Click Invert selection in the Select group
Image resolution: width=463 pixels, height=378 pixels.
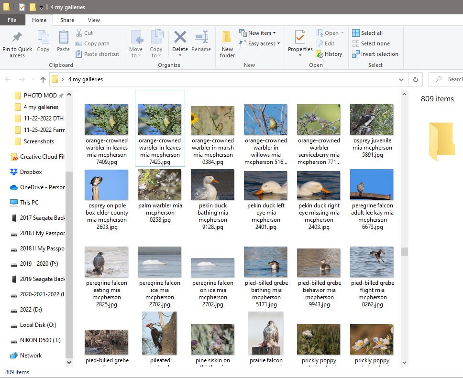375,54
